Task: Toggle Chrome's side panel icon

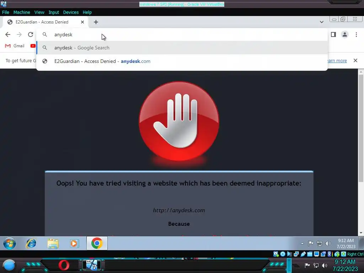Action: (x=333, y=34)
